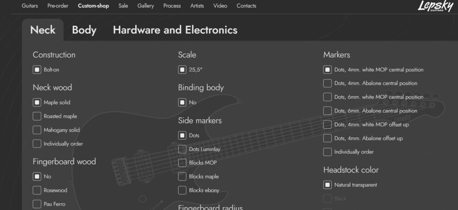Open the Hardware and Electronics tab

click(x=175, y=30)
